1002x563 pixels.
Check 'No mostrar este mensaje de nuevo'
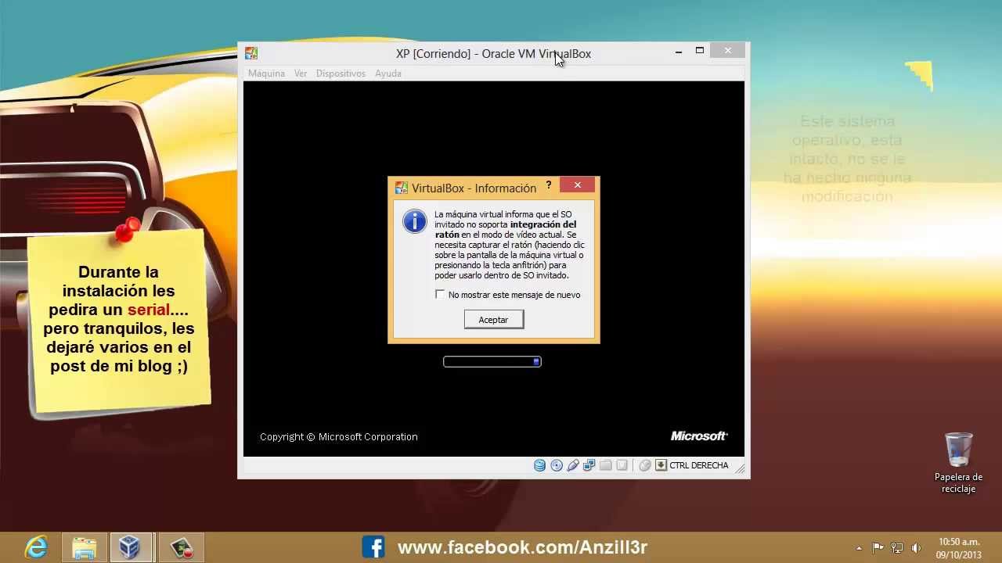440,295
